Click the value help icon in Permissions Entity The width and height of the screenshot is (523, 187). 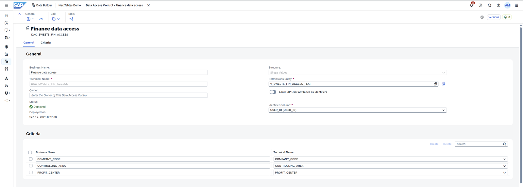point(435,84)
